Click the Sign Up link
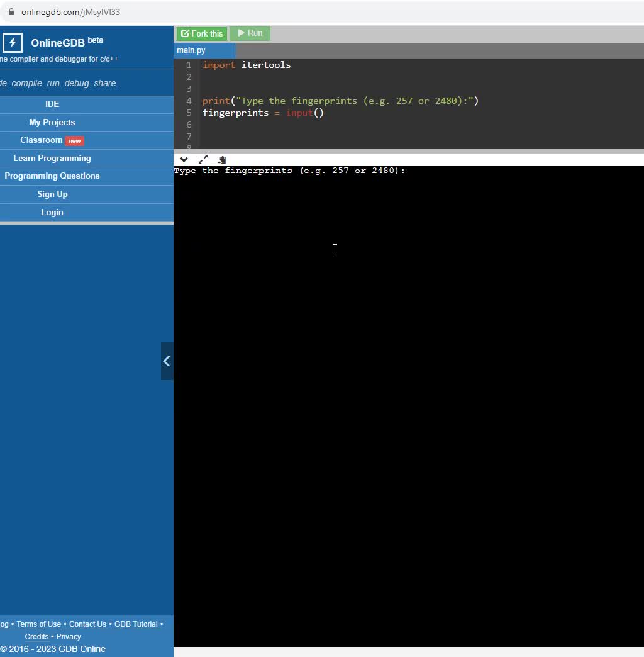 point(52,194)
